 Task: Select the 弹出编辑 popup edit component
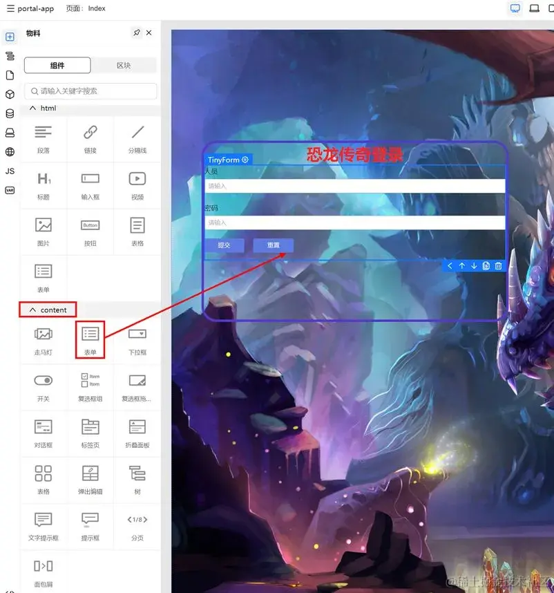point(90,480)
